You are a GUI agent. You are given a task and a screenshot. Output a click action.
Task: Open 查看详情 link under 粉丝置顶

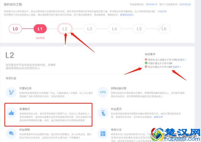pos(158,117)
